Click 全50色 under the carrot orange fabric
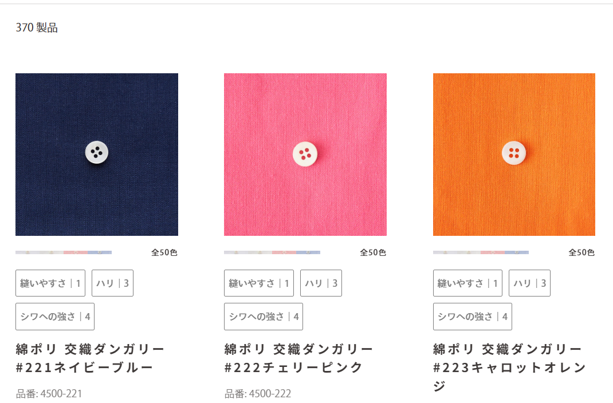613x403 pixels. click(x=581, y=252)
